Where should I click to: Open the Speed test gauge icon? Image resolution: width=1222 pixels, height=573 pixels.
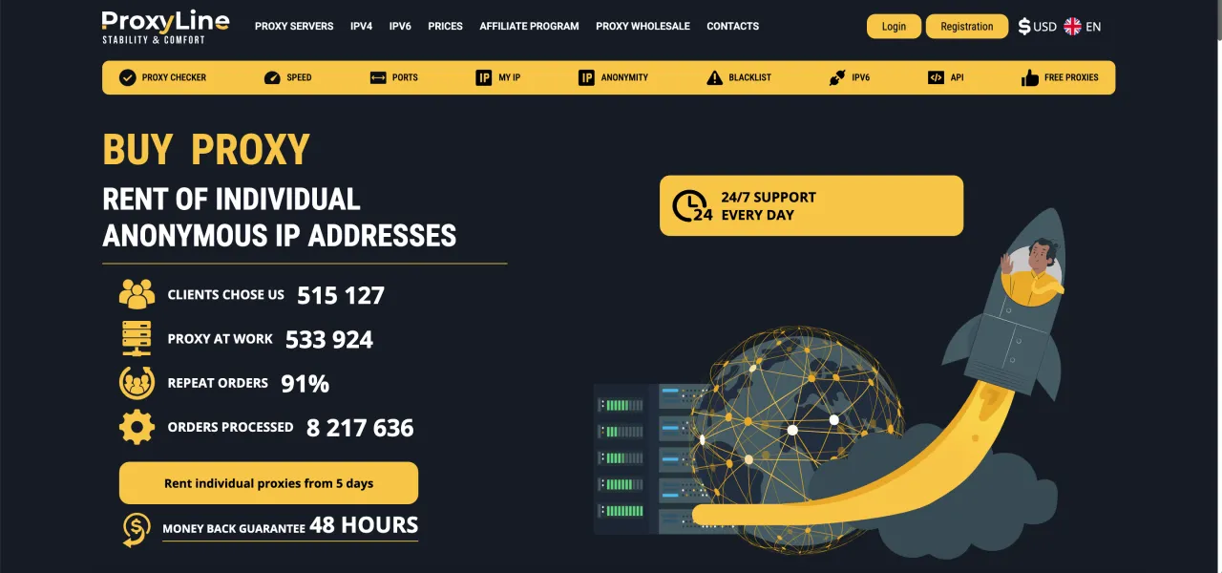[x=272, y=77]
